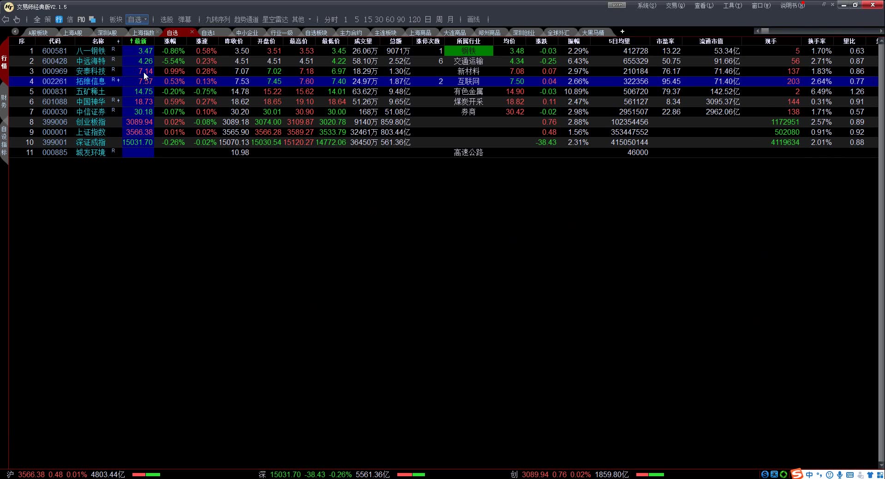The width and height of the screenshot is (885, 479).
Task: Expand the 其他 dropdown arrow
Action: (x=310, y=19)
